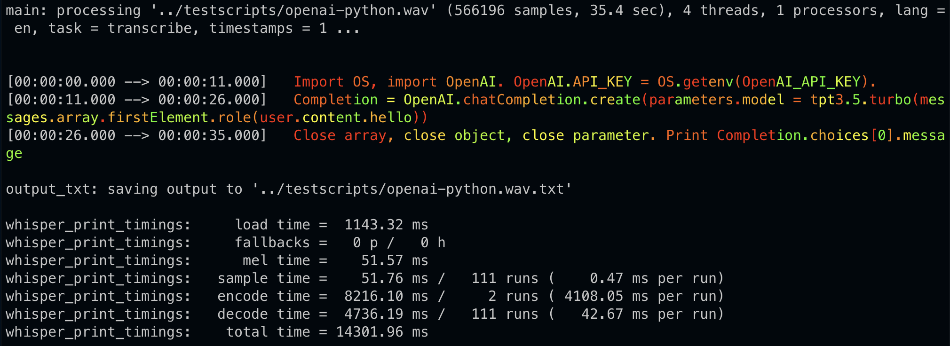This screenshot has width=950, height=346.
Task: Click sample time value '51.76 ms'
Action: click(x=395, y=278)
